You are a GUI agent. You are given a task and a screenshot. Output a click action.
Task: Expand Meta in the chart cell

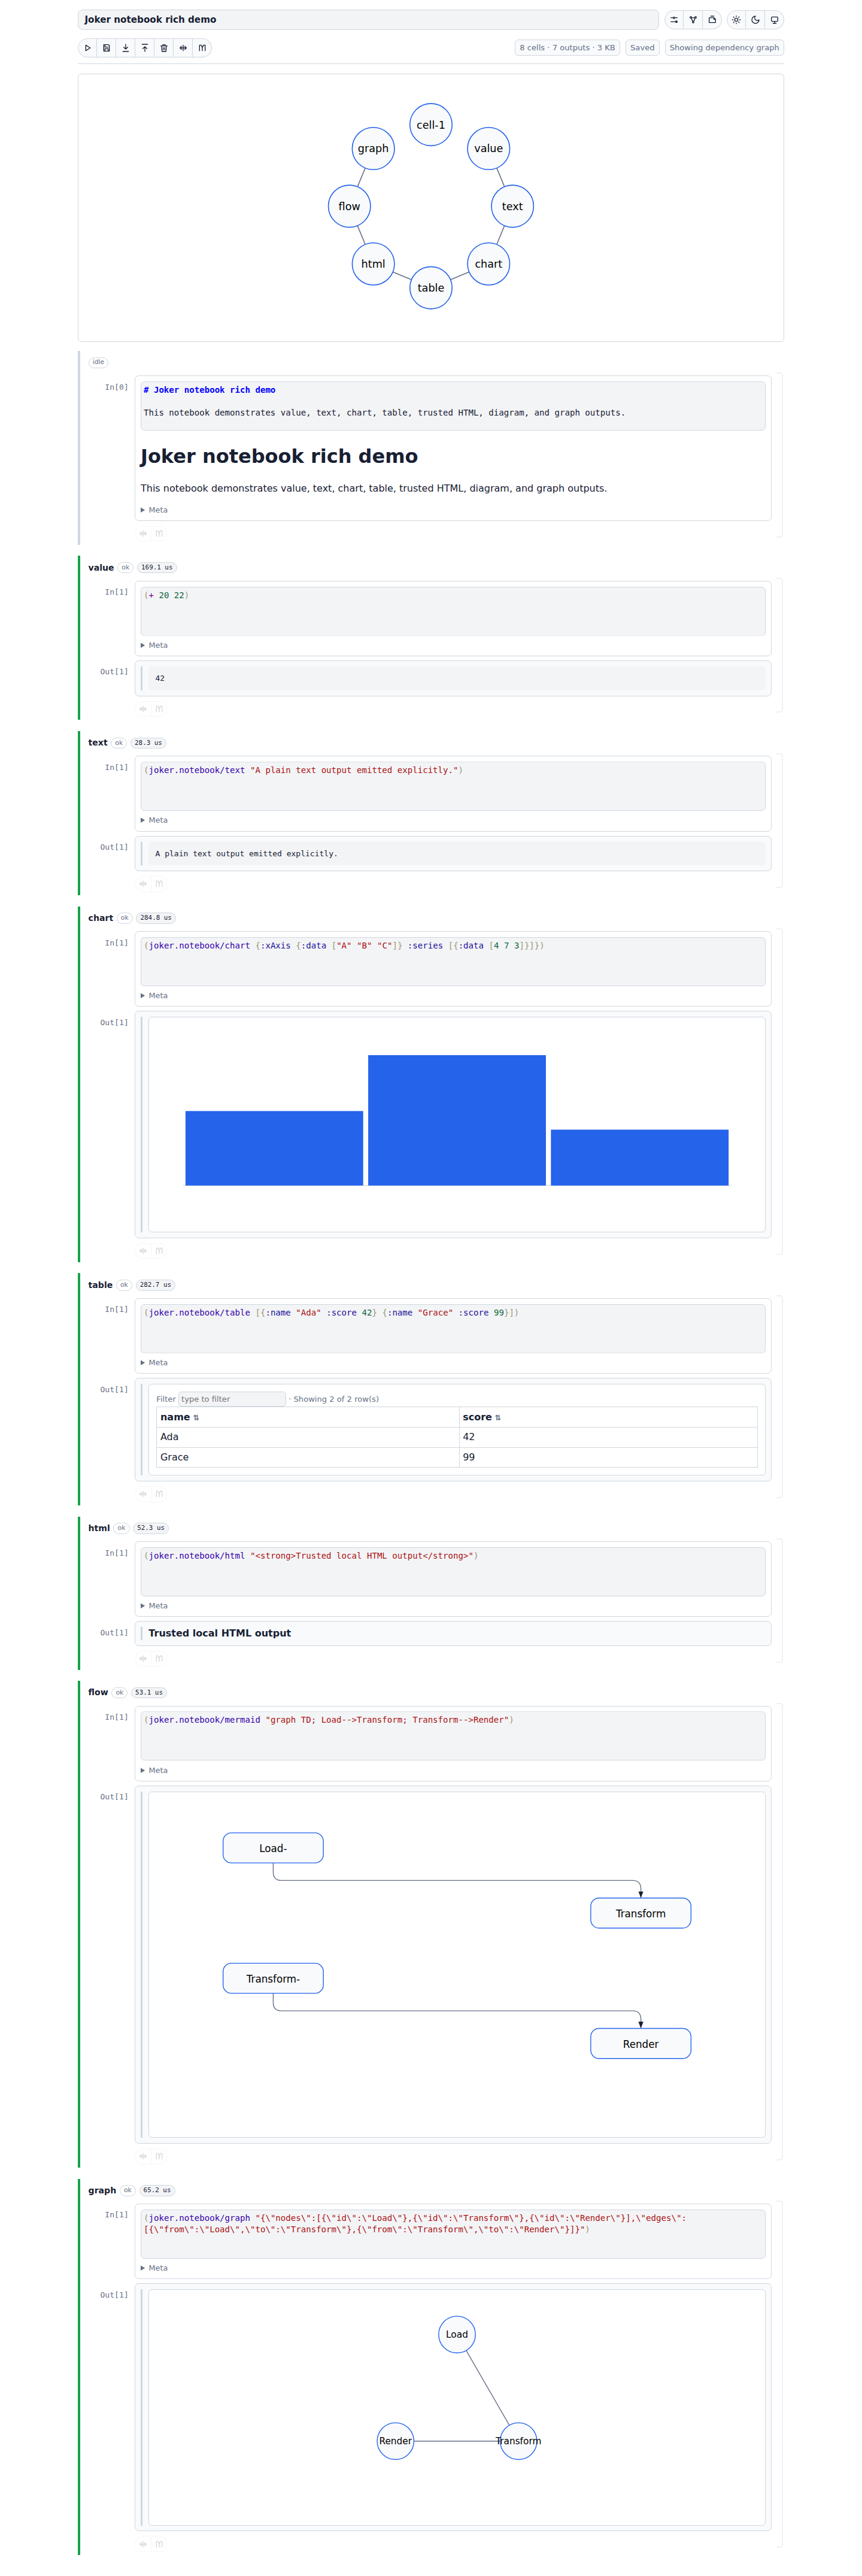tap(154, 996)
